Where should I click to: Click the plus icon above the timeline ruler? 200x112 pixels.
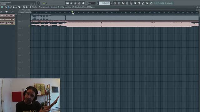23,10
